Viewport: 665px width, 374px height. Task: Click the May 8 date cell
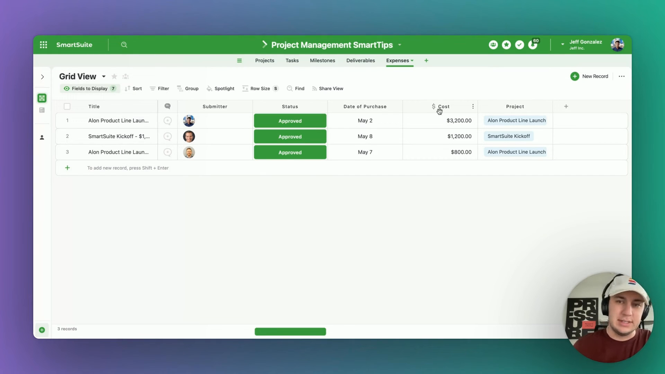point(365,136)
